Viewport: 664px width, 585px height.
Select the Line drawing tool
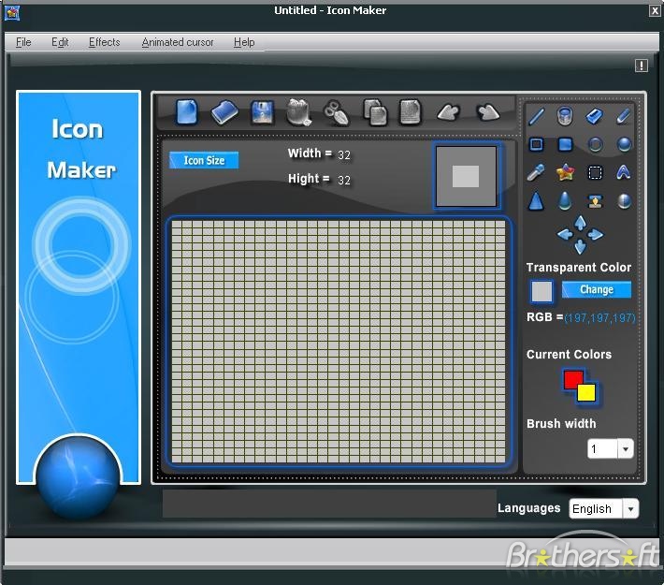[537, 116]
